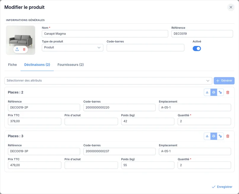Edit the Poids field showing 55

(148, 165)
